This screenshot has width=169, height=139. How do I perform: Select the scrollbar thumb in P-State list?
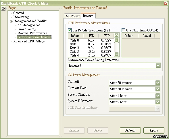tap(116, 40)
